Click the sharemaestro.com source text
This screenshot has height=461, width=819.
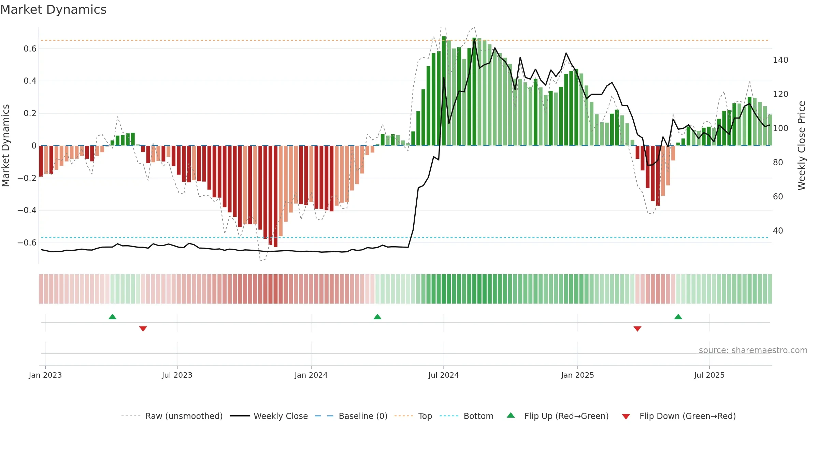753,350
